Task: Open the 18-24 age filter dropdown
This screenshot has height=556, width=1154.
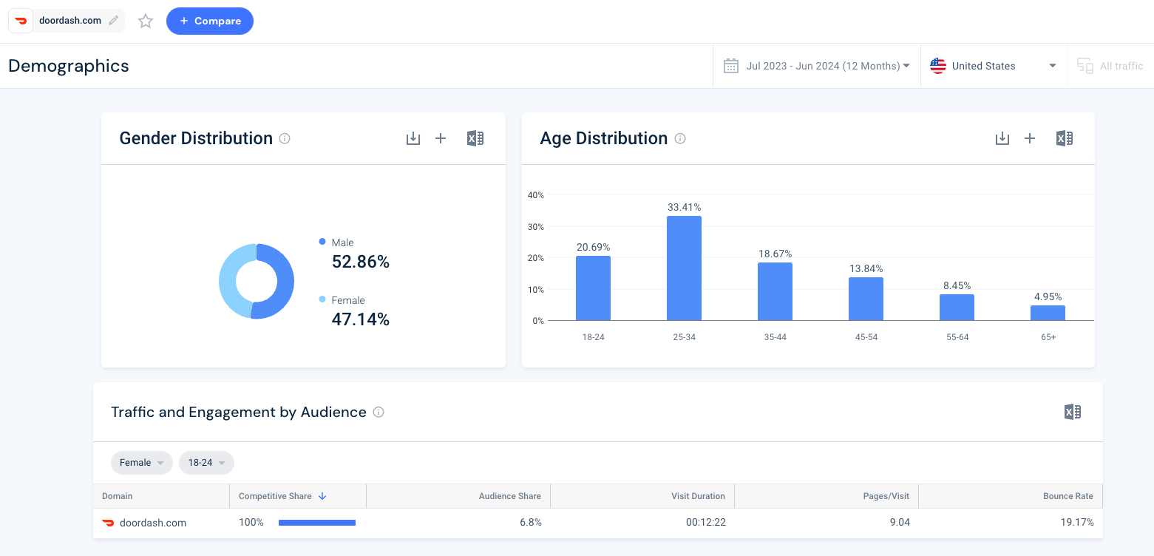Action: pos(206,463)
